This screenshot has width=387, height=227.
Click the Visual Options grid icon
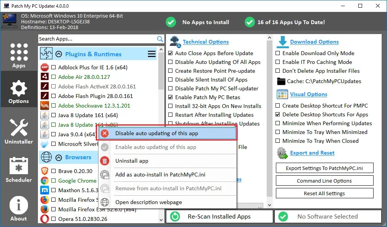tap(282, 95)
